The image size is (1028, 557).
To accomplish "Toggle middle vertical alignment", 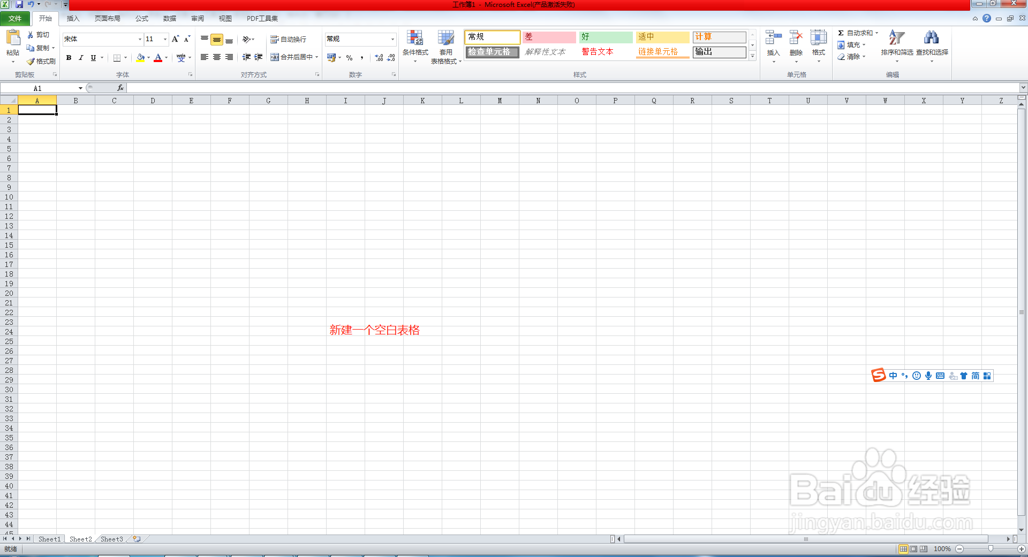I will click(217, 39).
